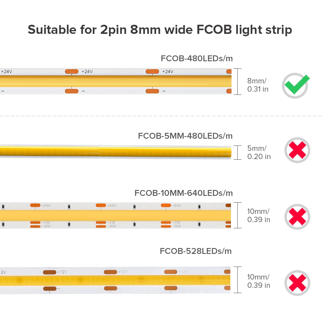Click the 5mm width bracket marker

point(238,153)
